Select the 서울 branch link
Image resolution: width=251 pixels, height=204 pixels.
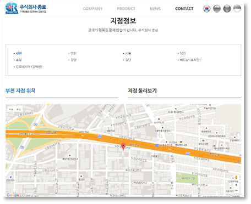click(x=128, y=53)
